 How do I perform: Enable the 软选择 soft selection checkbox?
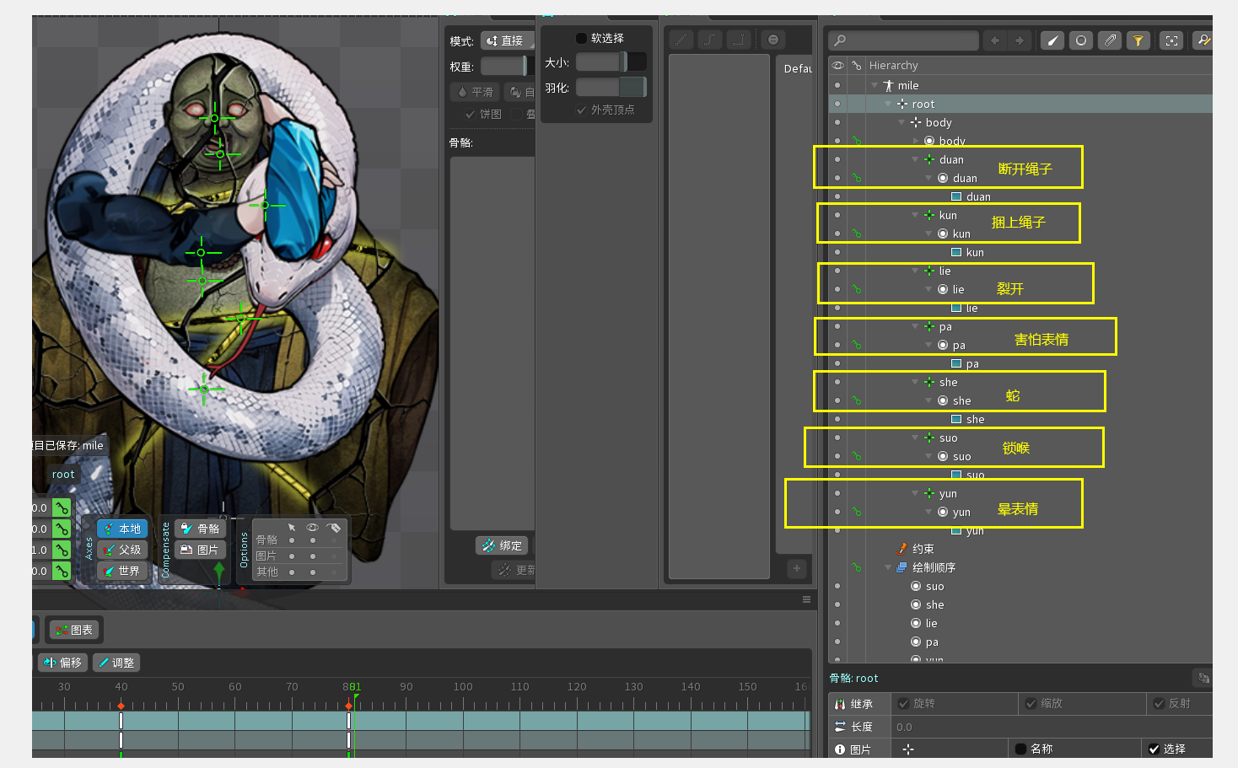point(581,38)
